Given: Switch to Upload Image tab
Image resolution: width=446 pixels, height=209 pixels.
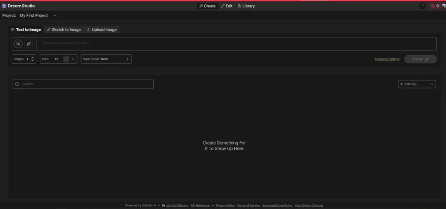Looking at the screenshot, I should click(x=101, y=30).
